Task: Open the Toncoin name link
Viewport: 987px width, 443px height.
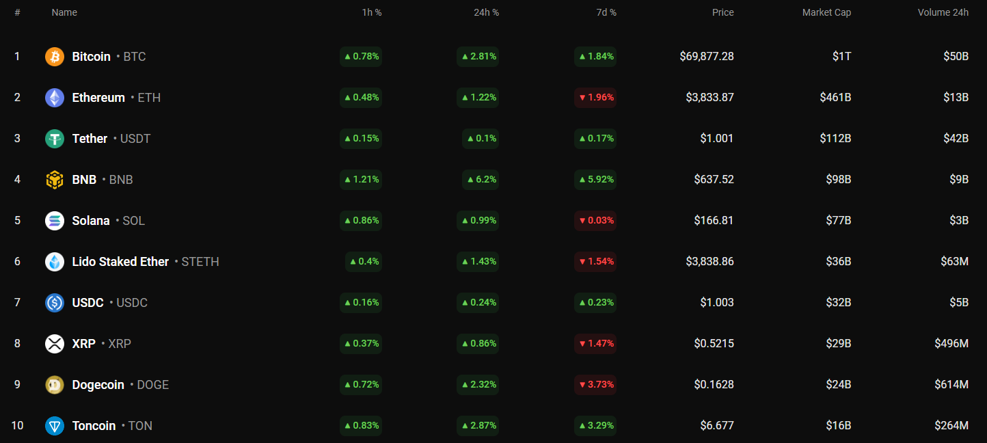Action: coord(94,426)
